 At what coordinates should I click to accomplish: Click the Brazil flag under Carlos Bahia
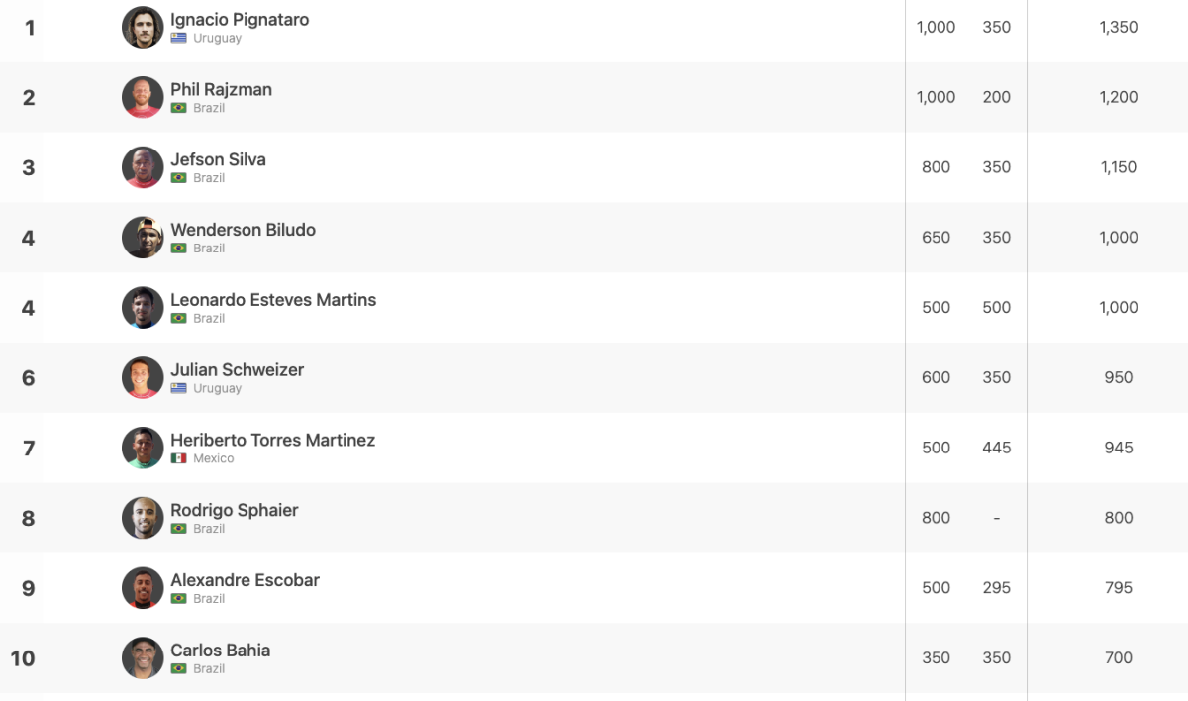179,668
